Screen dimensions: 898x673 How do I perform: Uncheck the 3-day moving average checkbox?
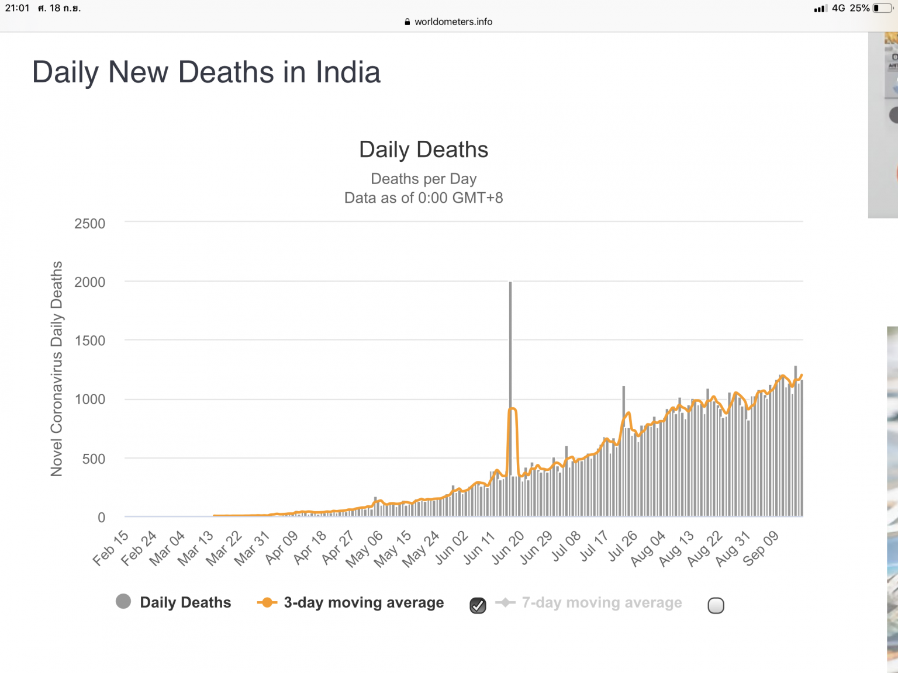point(478,606)
